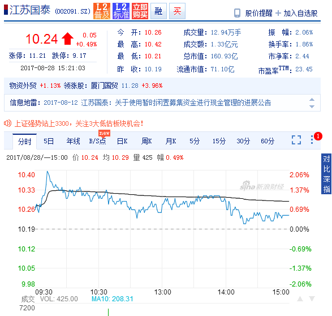This screenshot has width=332, height=316.
Task: Click volume panel down triangle
Action: (312, 299)
